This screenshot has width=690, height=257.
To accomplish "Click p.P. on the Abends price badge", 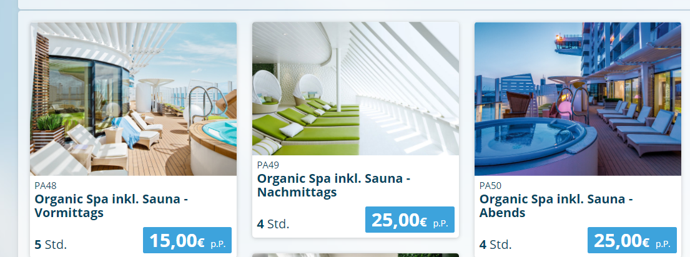I will coord(663,244).
